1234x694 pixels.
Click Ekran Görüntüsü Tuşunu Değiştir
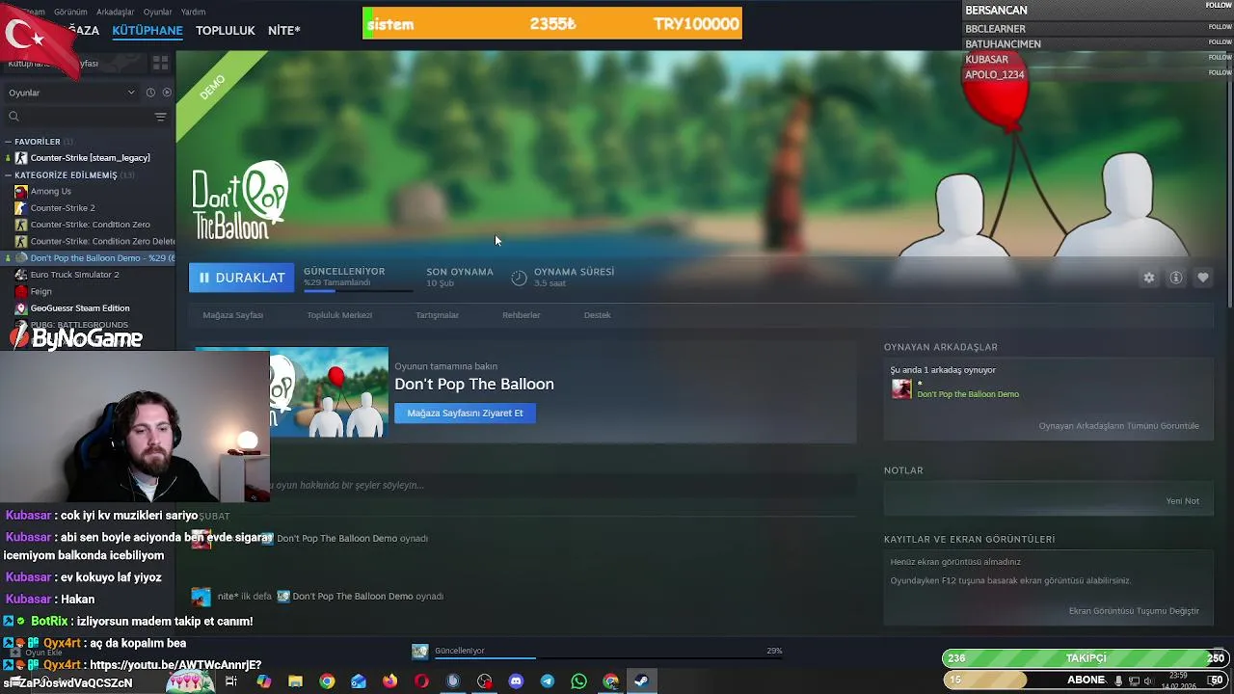click(1134, 611)
